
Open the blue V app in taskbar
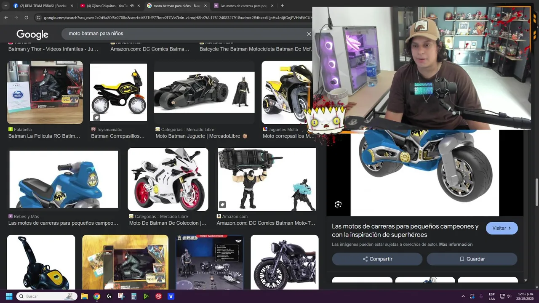click(x=171, y=296)
